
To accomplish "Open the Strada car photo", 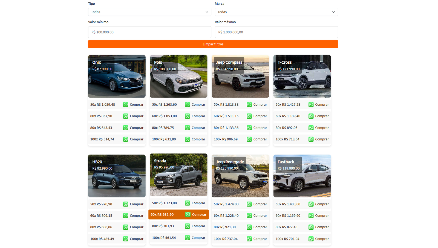I will (x=178, y=175).
